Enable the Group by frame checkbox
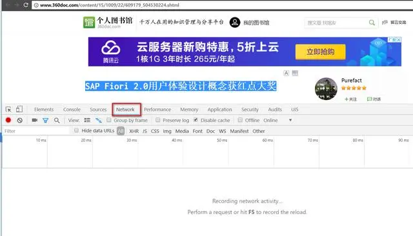413x236 pixels. point(109,120)
